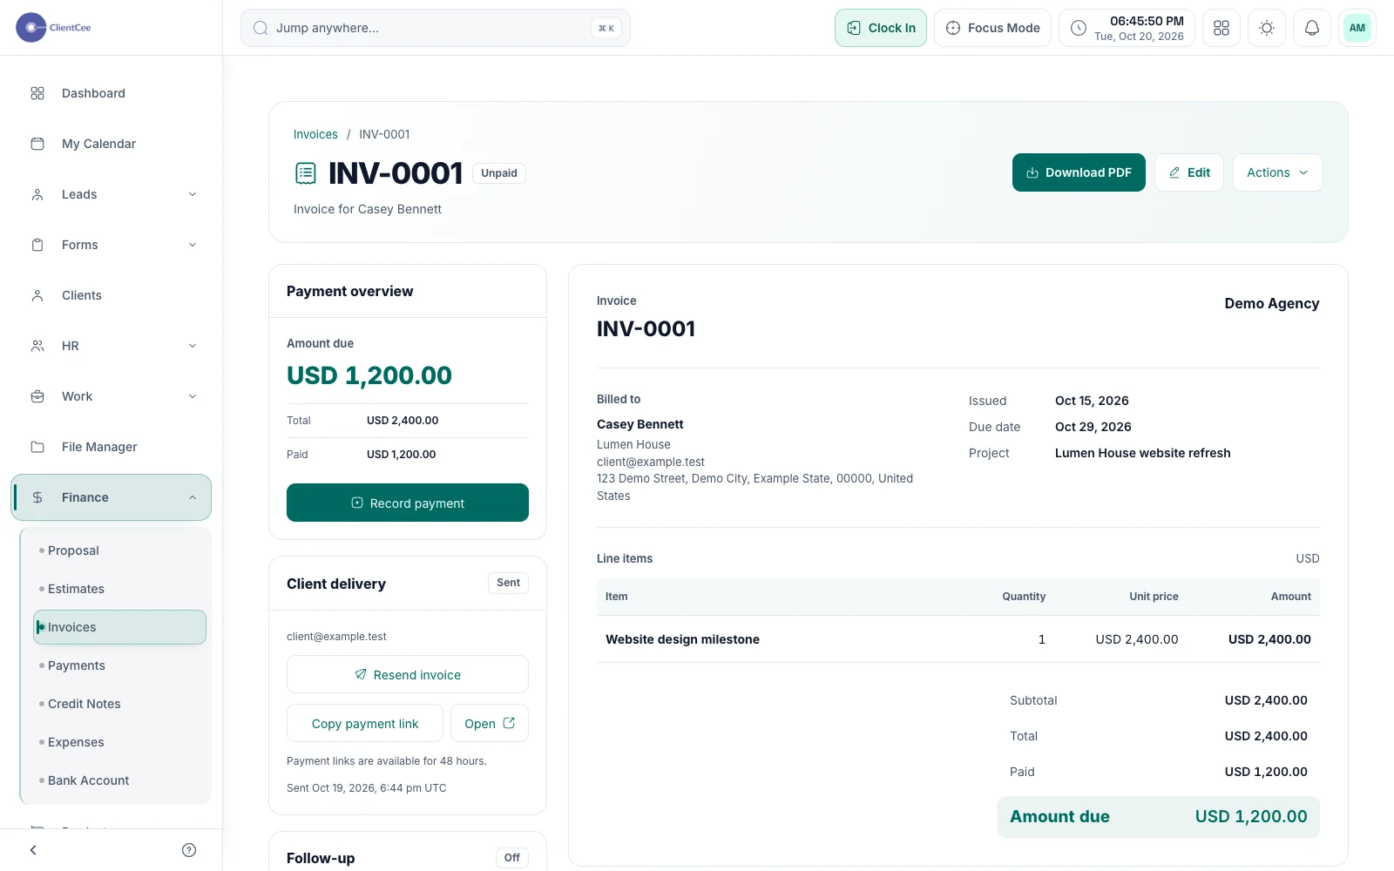Click the invoice document icon by INV-0001
Screen dimensions: 1394x871
point(306,173)
